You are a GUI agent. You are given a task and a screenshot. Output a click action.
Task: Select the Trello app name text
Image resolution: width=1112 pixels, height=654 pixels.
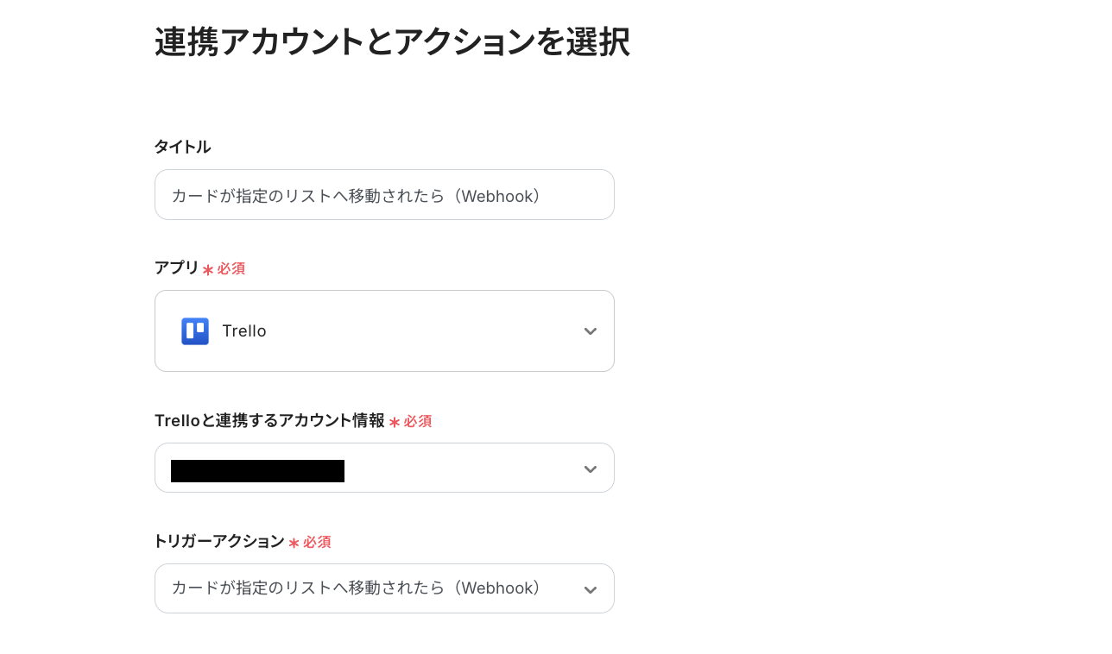(244, 331)
